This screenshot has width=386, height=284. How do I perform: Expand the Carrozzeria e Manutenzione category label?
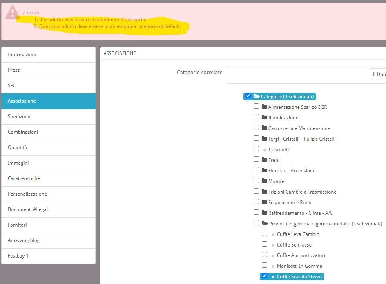point(299,128)
